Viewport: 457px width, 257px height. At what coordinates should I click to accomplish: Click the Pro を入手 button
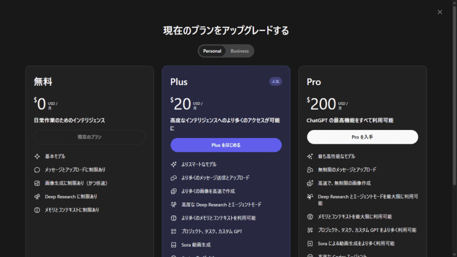click(362, 137)
